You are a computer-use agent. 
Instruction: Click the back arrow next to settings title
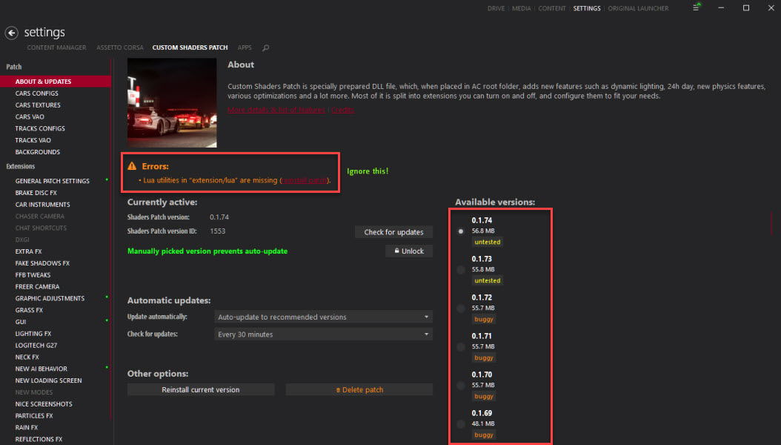(11, 32)
